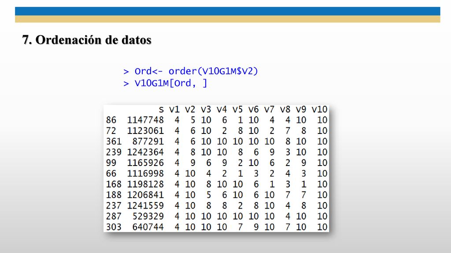Screen dimensions: 451x253
Task: Click the V5 value "1" in row 86
Action: pyautogui.click(x=240, y=120)
